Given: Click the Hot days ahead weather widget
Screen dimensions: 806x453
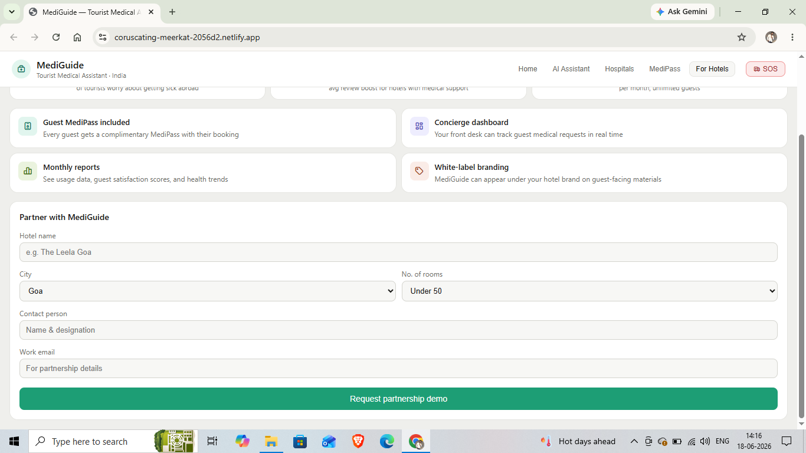Looking at the screenshot, I should click(578, 441).
